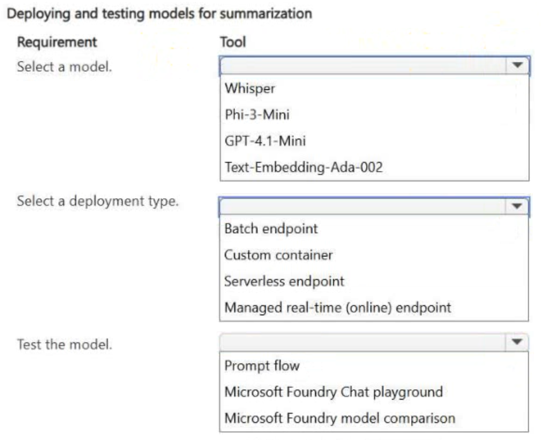The width and height of the screenshot is (541, 447).
Task: Click the Select a deployment type label
Action: (x=98, y=201)
